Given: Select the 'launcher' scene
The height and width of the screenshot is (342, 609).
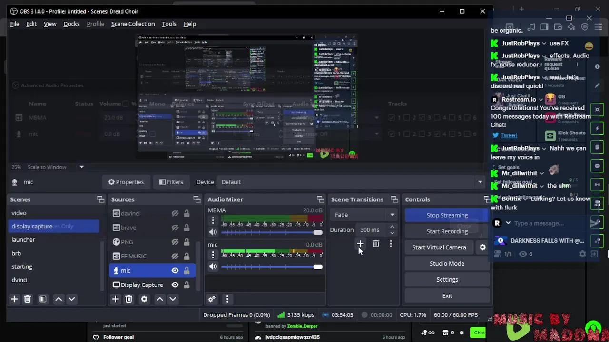Looking at the screenshot, I should point(23,240).
